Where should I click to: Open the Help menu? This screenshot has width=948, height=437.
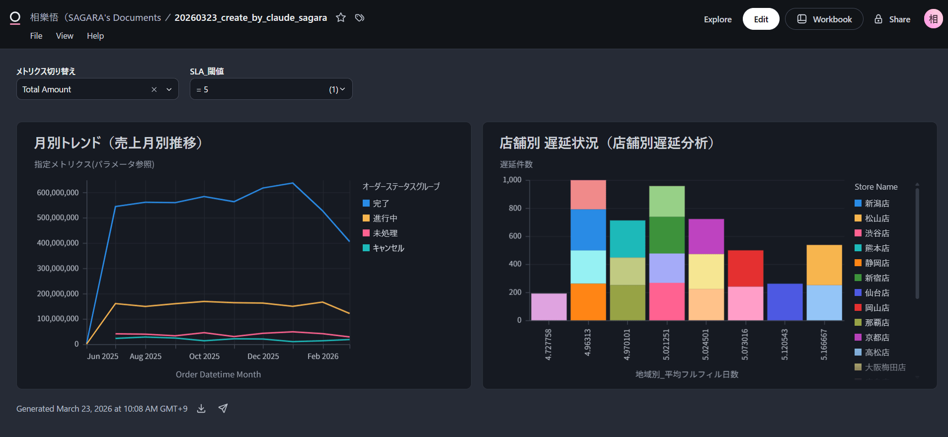95,36
